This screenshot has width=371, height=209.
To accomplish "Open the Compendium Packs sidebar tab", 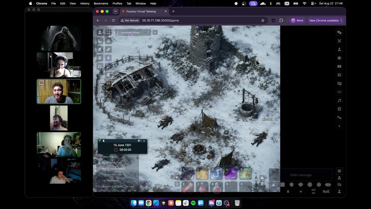I will [x=339, y=109].
